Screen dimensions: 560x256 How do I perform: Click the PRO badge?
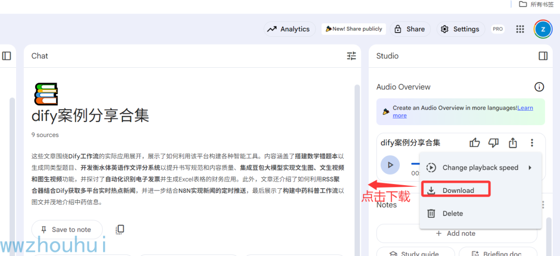click(498, 29)
